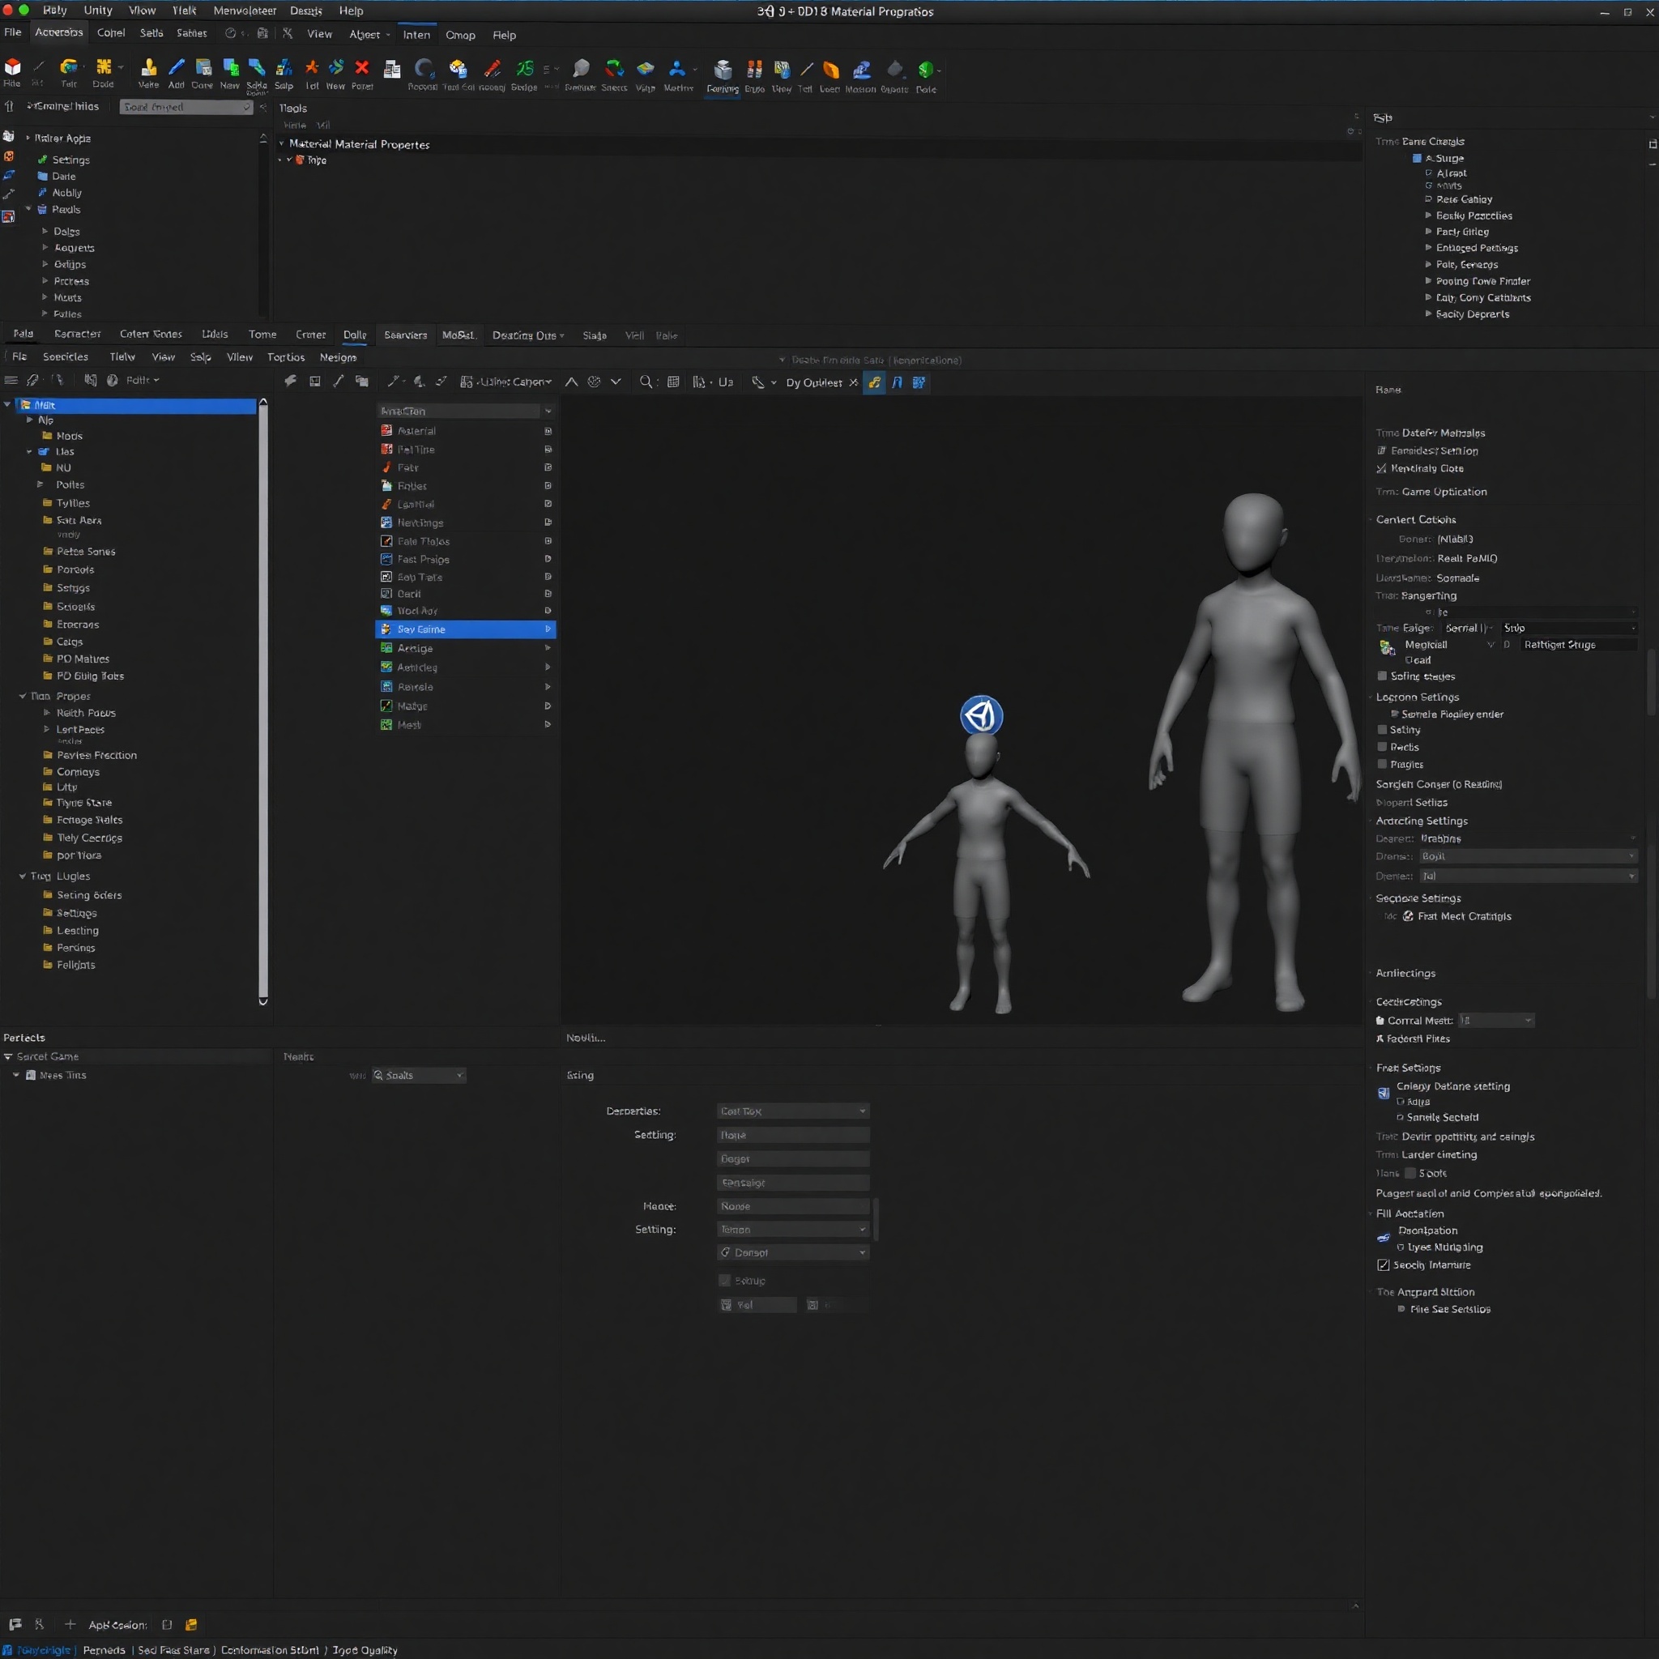Click the search magnifier in the viewport toolbar
This screenshot has width=1659, height=1659.
tap(646, 383)
